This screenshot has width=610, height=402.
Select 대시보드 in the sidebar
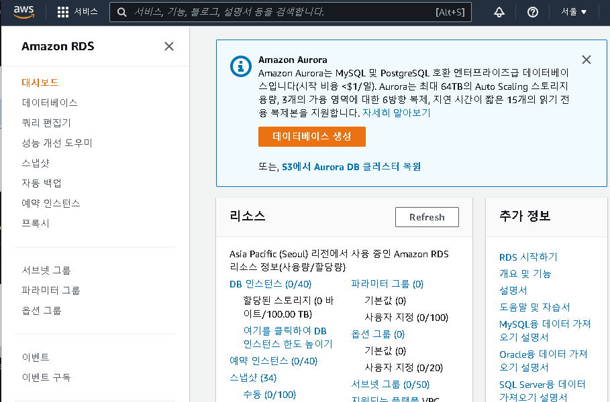click(x=40, y=82)
